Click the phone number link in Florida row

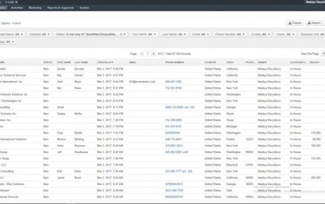coord(173,139)
